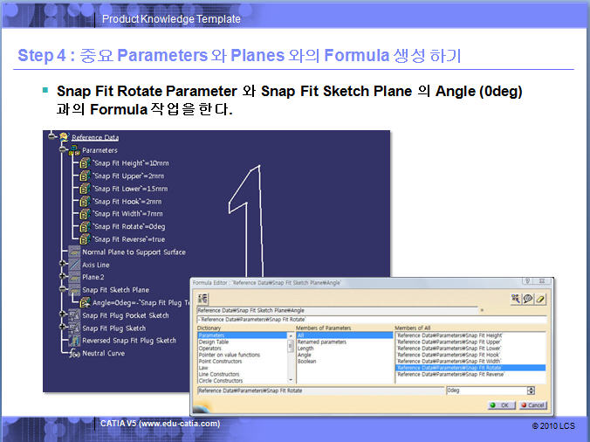Click the Snap Fit Plug Sketch icon
This screenshot has width=590, height=442.
[74, 328]
